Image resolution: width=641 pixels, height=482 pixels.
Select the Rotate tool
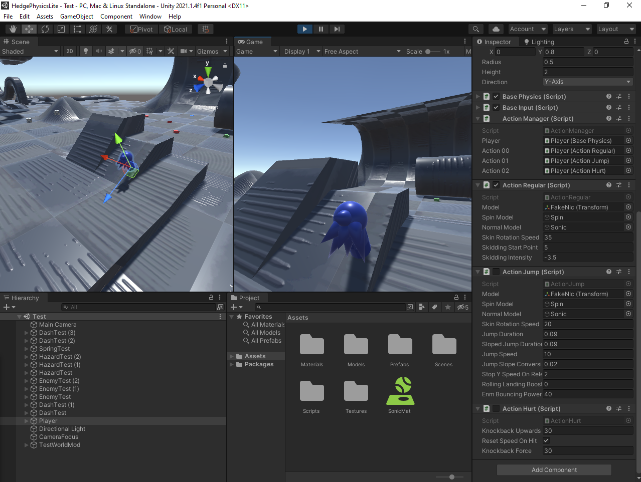pos(45,29)
